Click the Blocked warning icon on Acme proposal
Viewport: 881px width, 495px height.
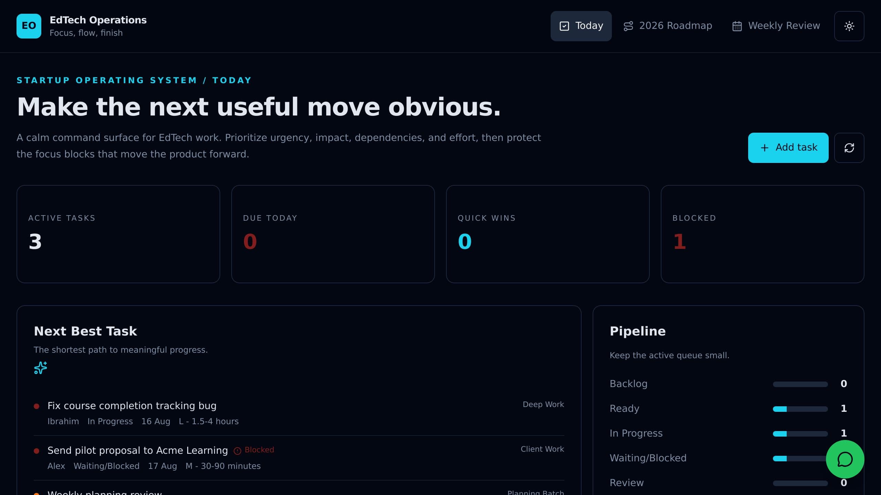tap(237, 451)
